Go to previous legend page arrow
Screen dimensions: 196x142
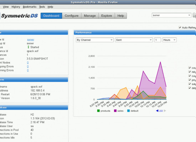pos(157,111)
